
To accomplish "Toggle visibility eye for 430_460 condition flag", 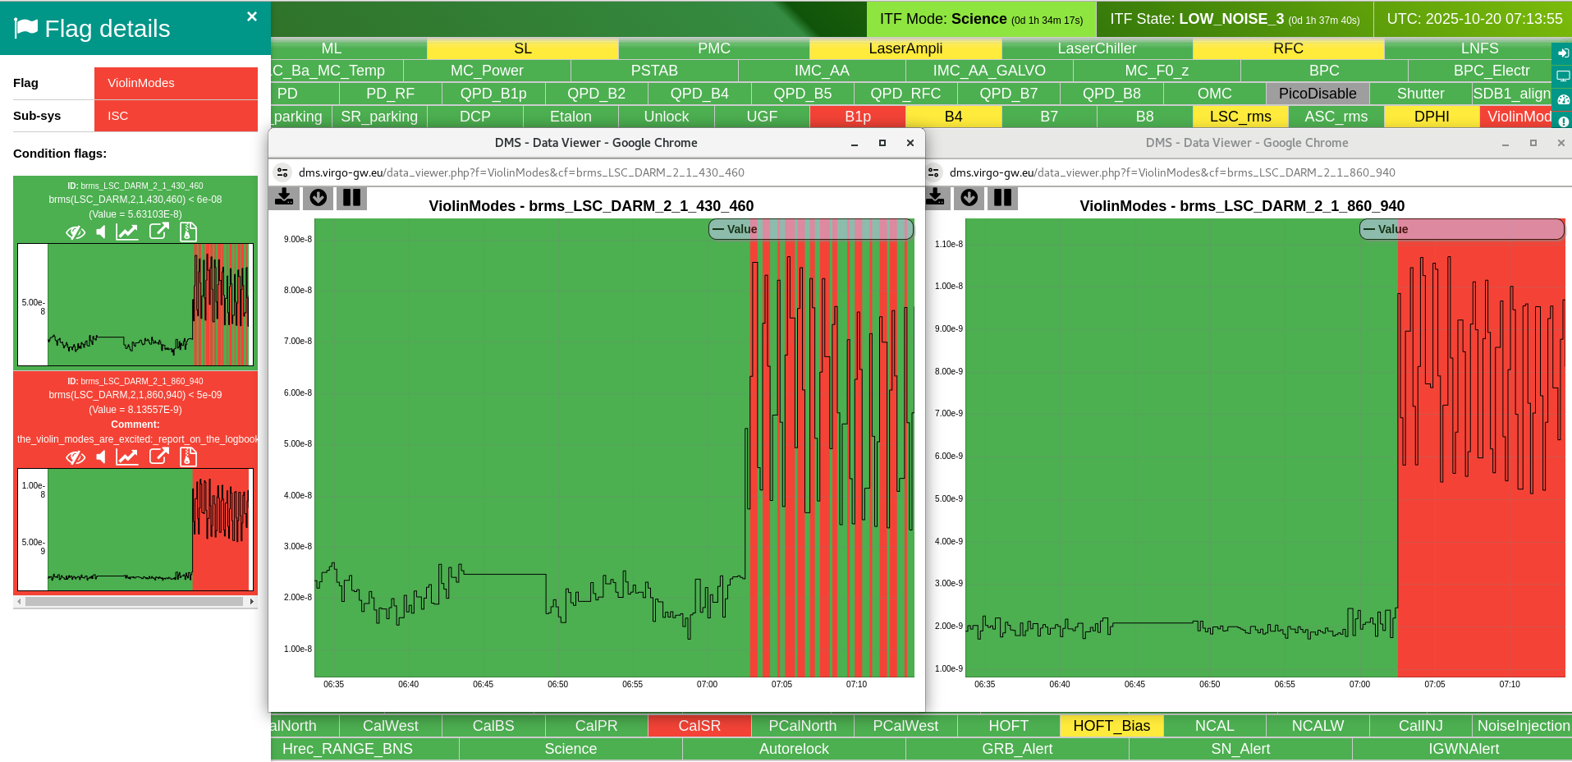I will (76, 232).
